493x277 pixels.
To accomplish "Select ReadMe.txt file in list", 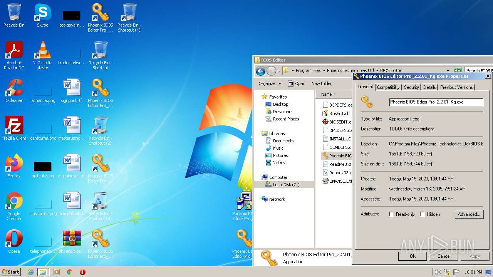I will pos(337,164).
